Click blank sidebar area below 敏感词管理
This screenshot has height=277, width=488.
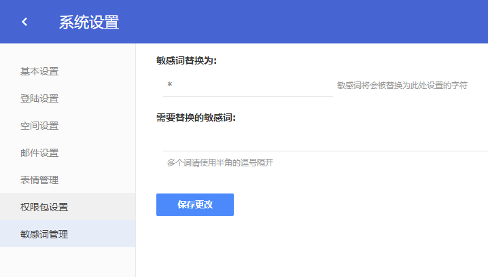(x=68, y=262)
